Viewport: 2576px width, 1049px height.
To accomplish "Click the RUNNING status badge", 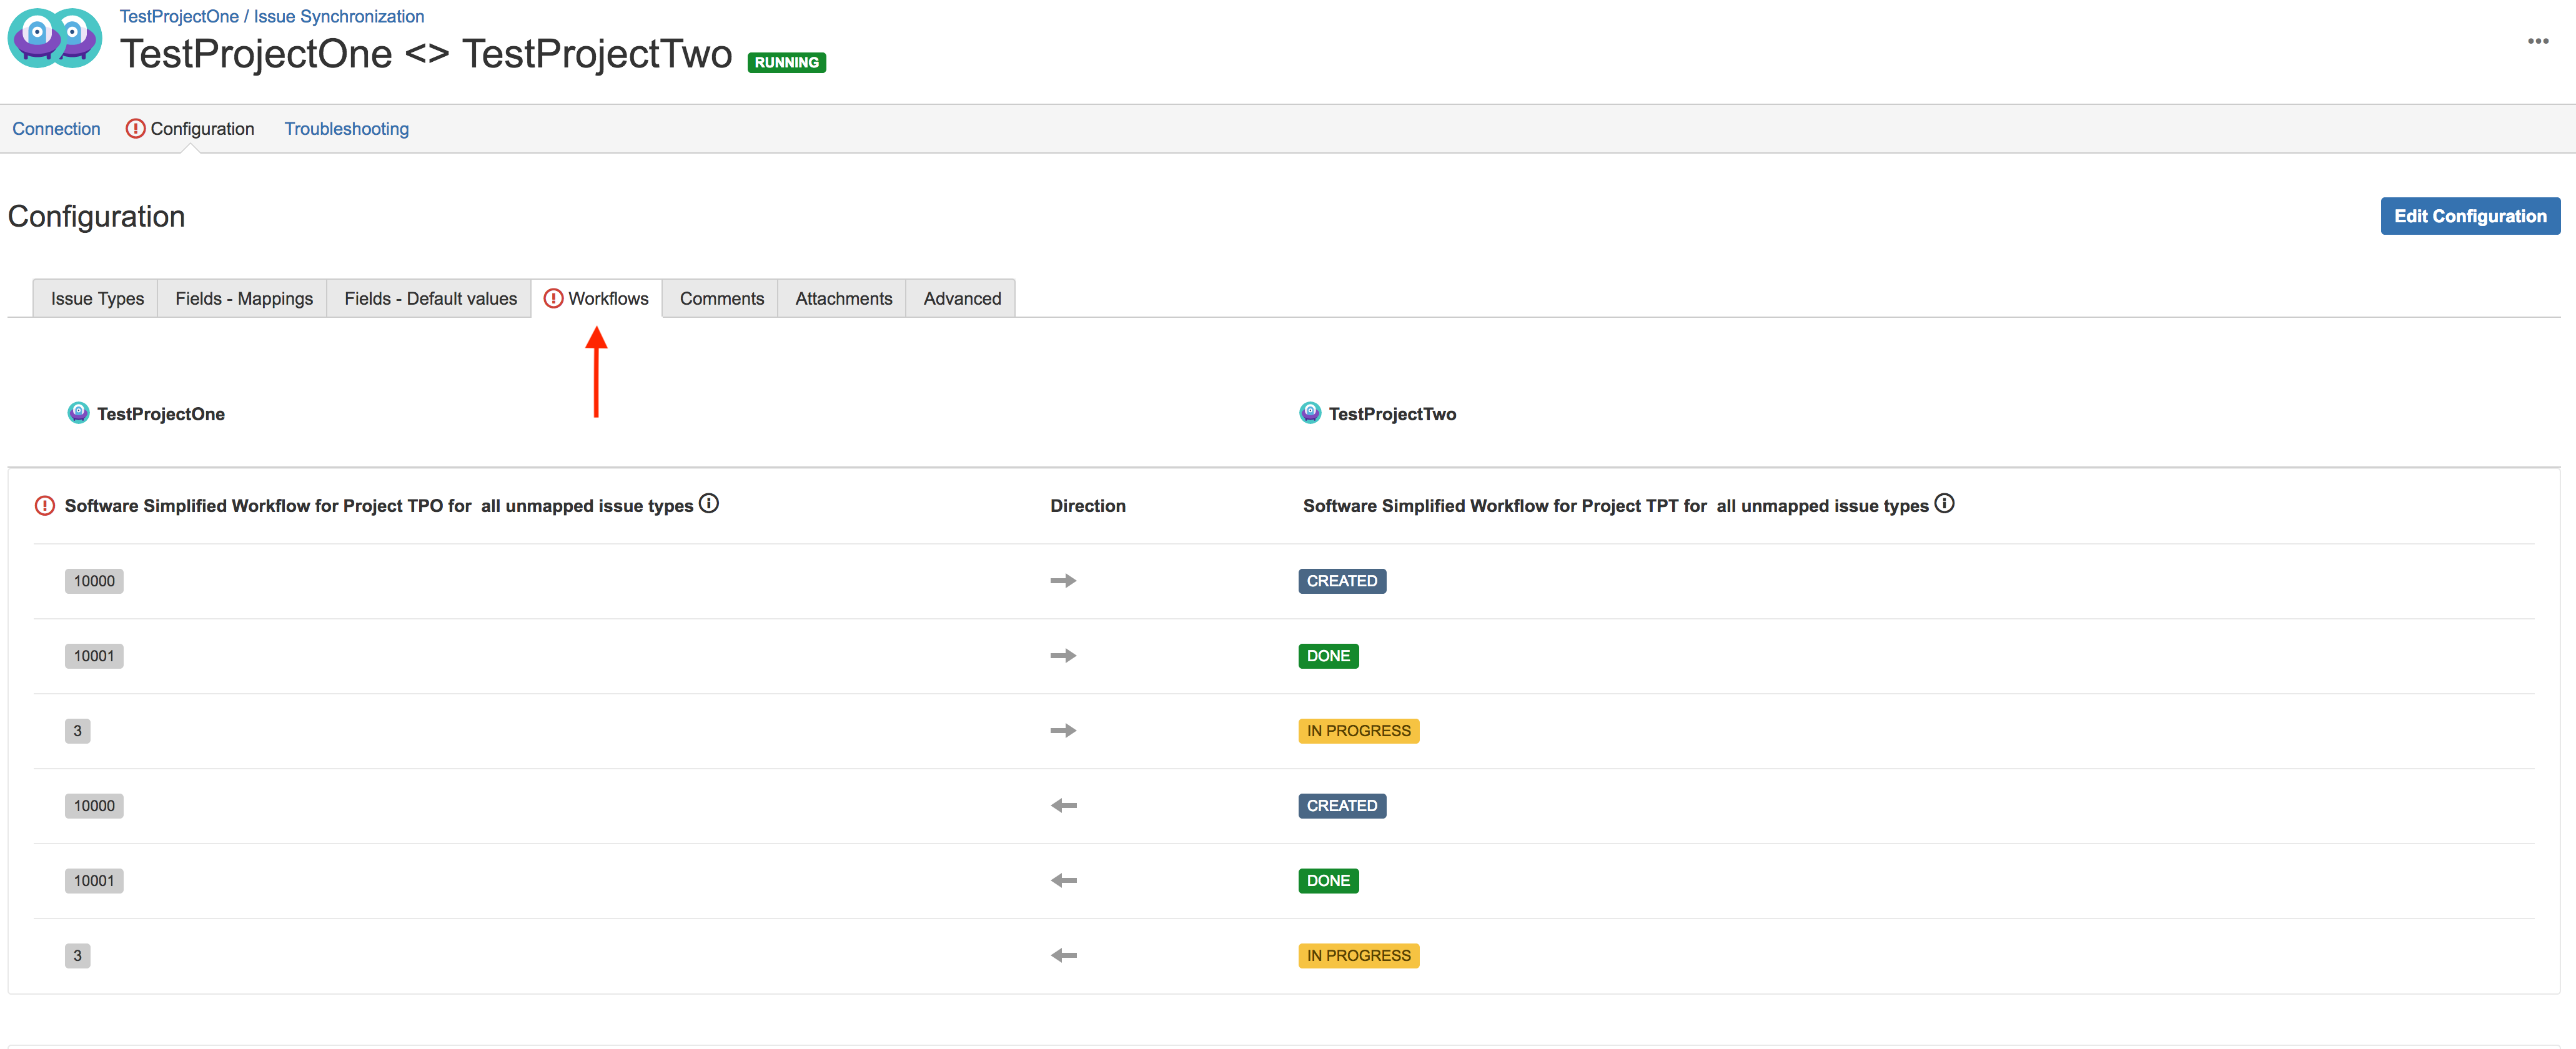I will point(786,62).
